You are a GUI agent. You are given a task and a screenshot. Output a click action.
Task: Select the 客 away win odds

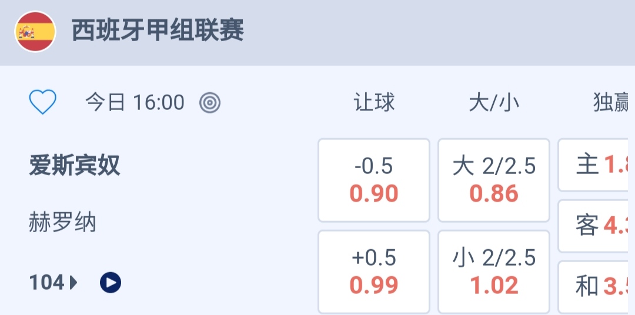pos(596,226)
